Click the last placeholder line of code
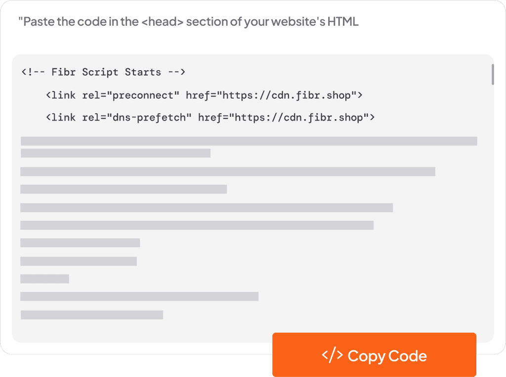This screenshot has width=506, height=377. [x=91, y=314]
